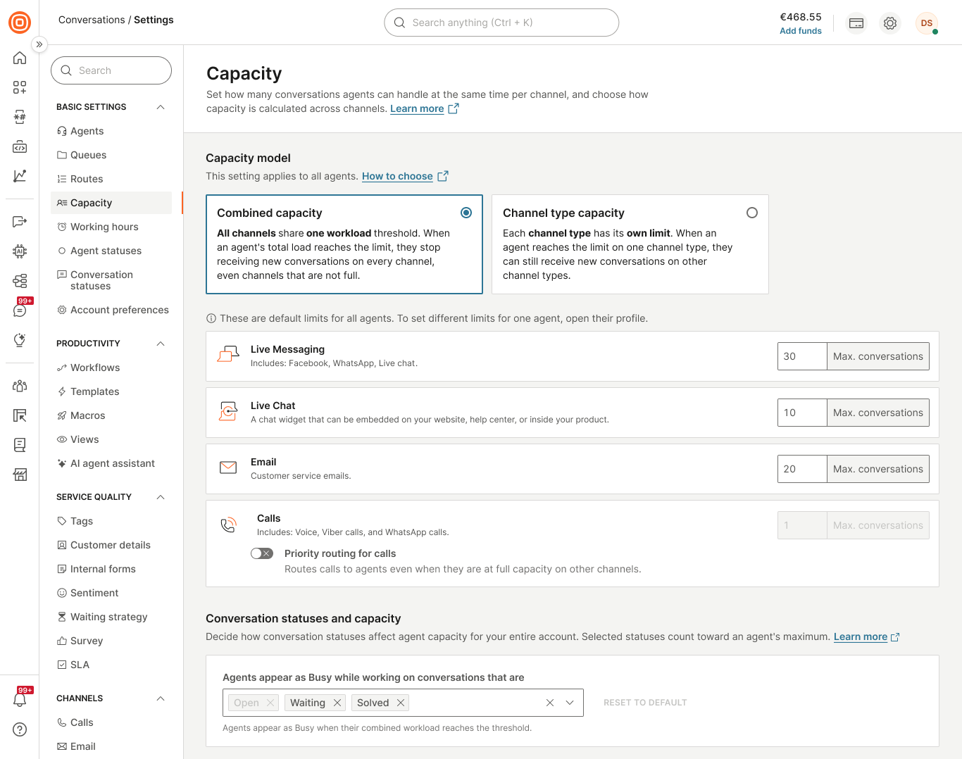962x759 pixels.
Task: Open the analytics chart icon in sidebar
Action: (x=20, y=176)
